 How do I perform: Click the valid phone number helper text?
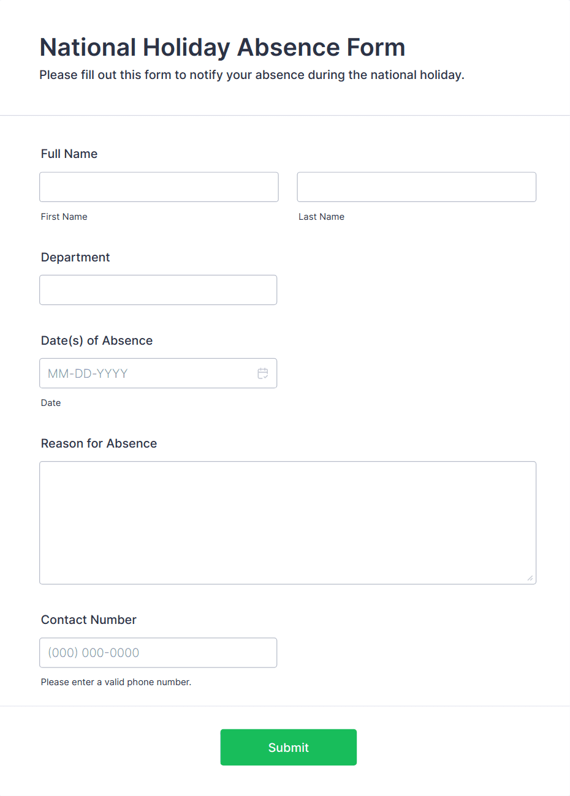point(116,681)
